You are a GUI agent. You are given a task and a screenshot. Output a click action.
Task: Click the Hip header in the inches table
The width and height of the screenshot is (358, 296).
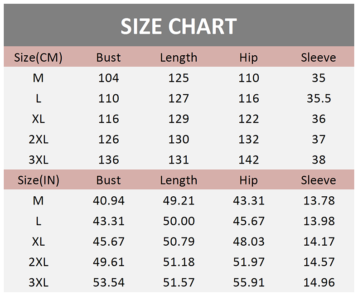pos(248,180)
